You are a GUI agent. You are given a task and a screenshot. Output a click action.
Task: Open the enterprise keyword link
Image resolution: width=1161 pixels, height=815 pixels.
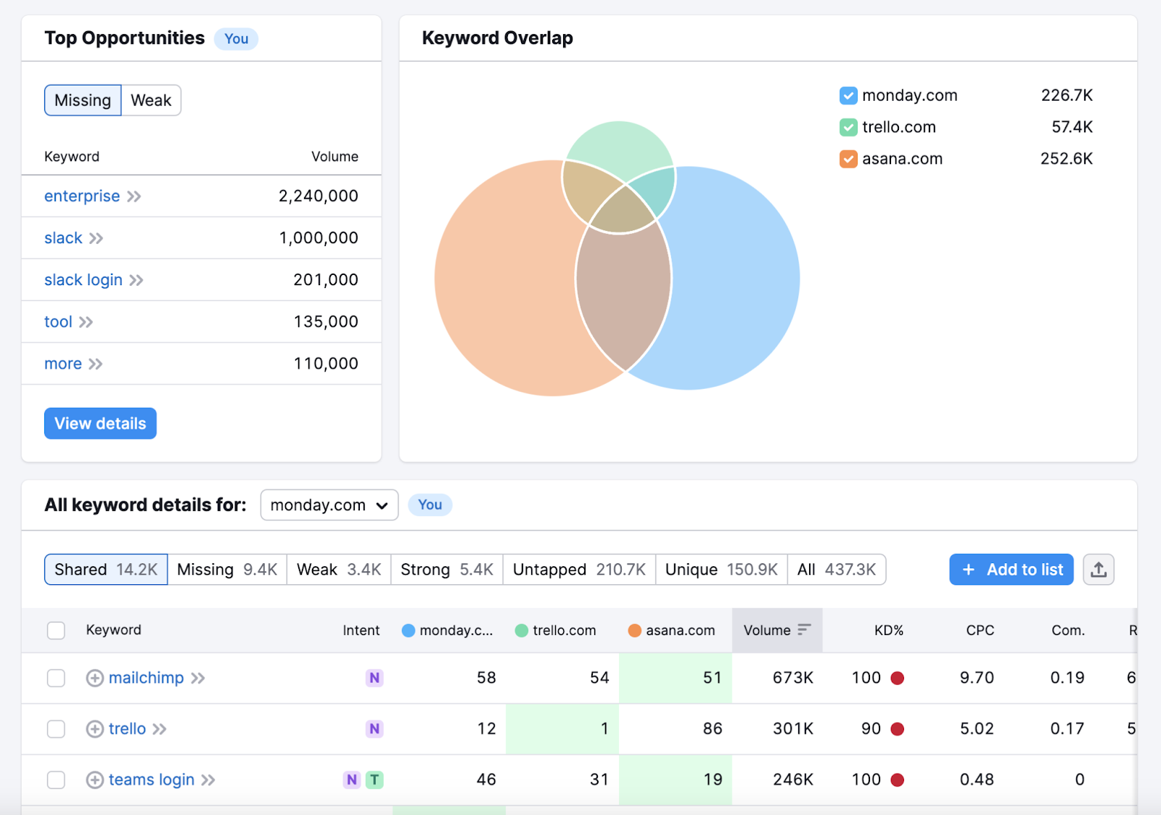pyautogui.click(x=81, y=196)
